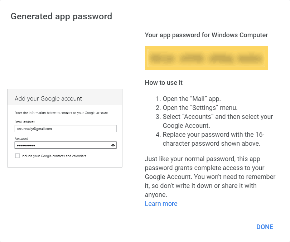Click the Email address label
The width and height of the screenshot is (290, 242).
coord(24,122)
